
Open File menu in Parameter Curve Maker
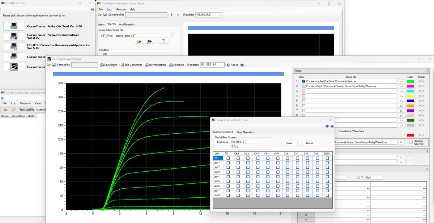pos(101,9)
